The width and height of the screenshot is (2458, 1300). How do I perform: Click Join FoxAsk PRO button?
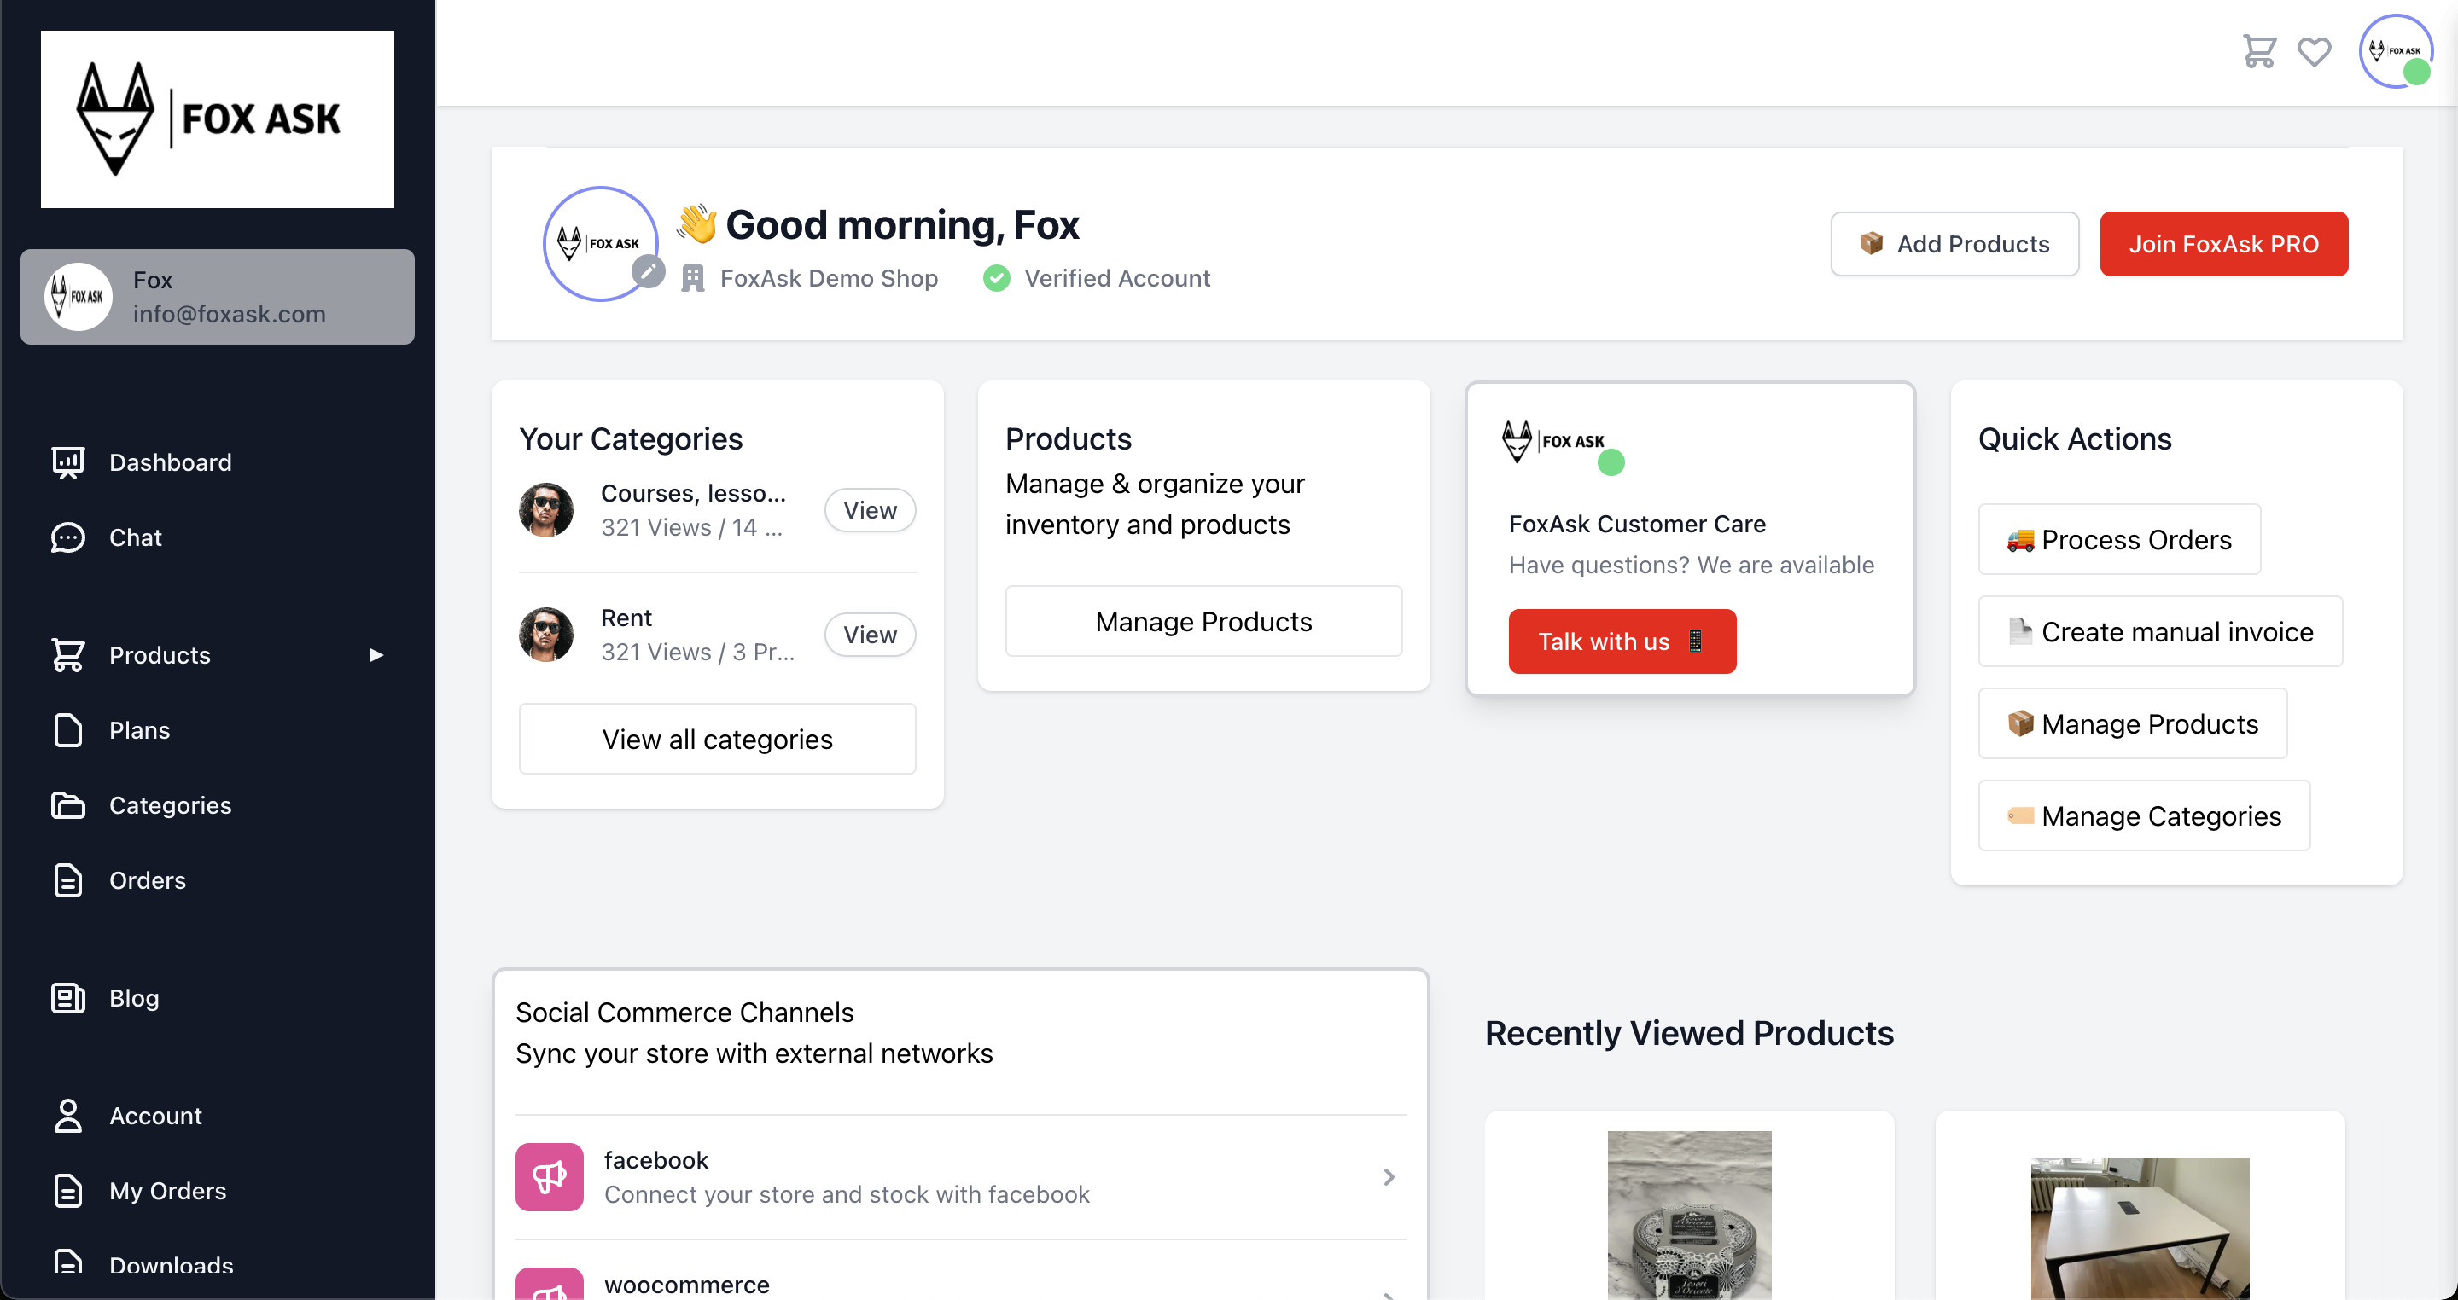pos(2223,244)
